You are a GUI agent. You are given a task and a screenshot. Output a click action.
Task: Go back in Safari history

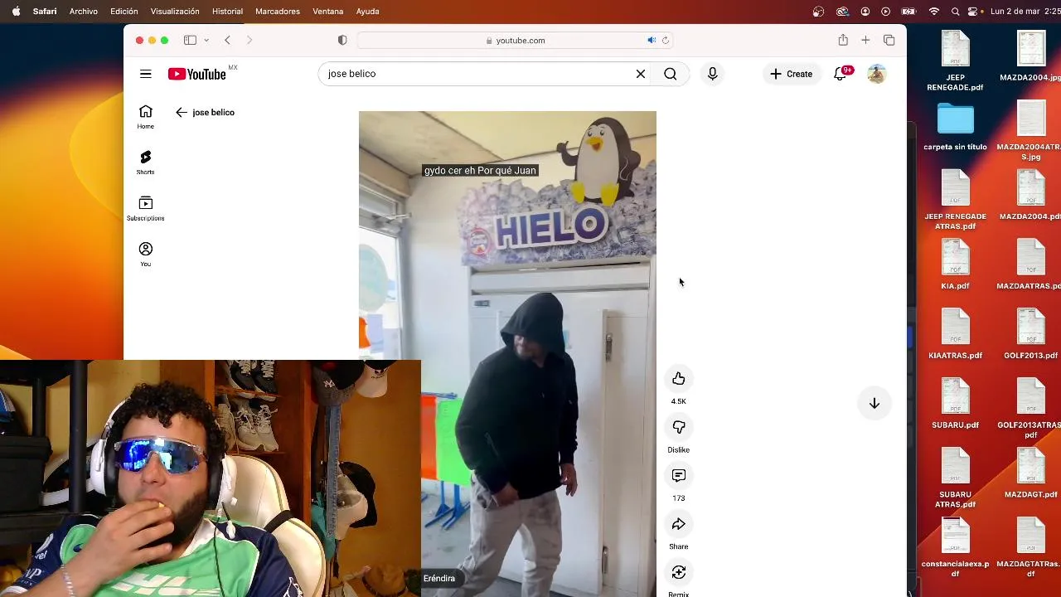point(227,40)
